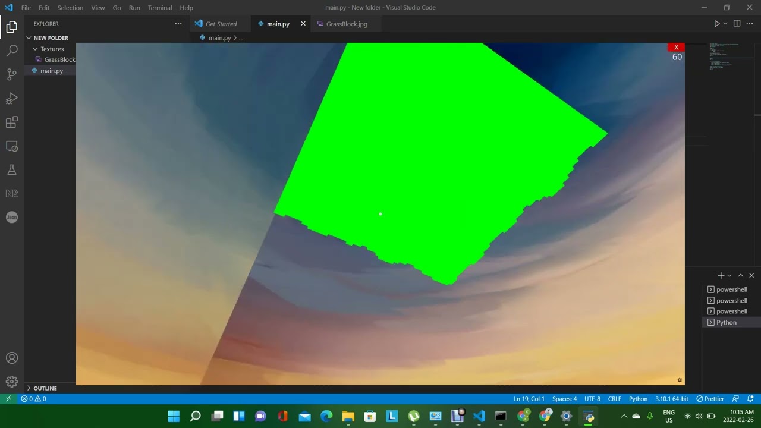Switch to the GrassBlock.jpg tab
Viewport: 761px width, 428px height.
tap(347, 24)
